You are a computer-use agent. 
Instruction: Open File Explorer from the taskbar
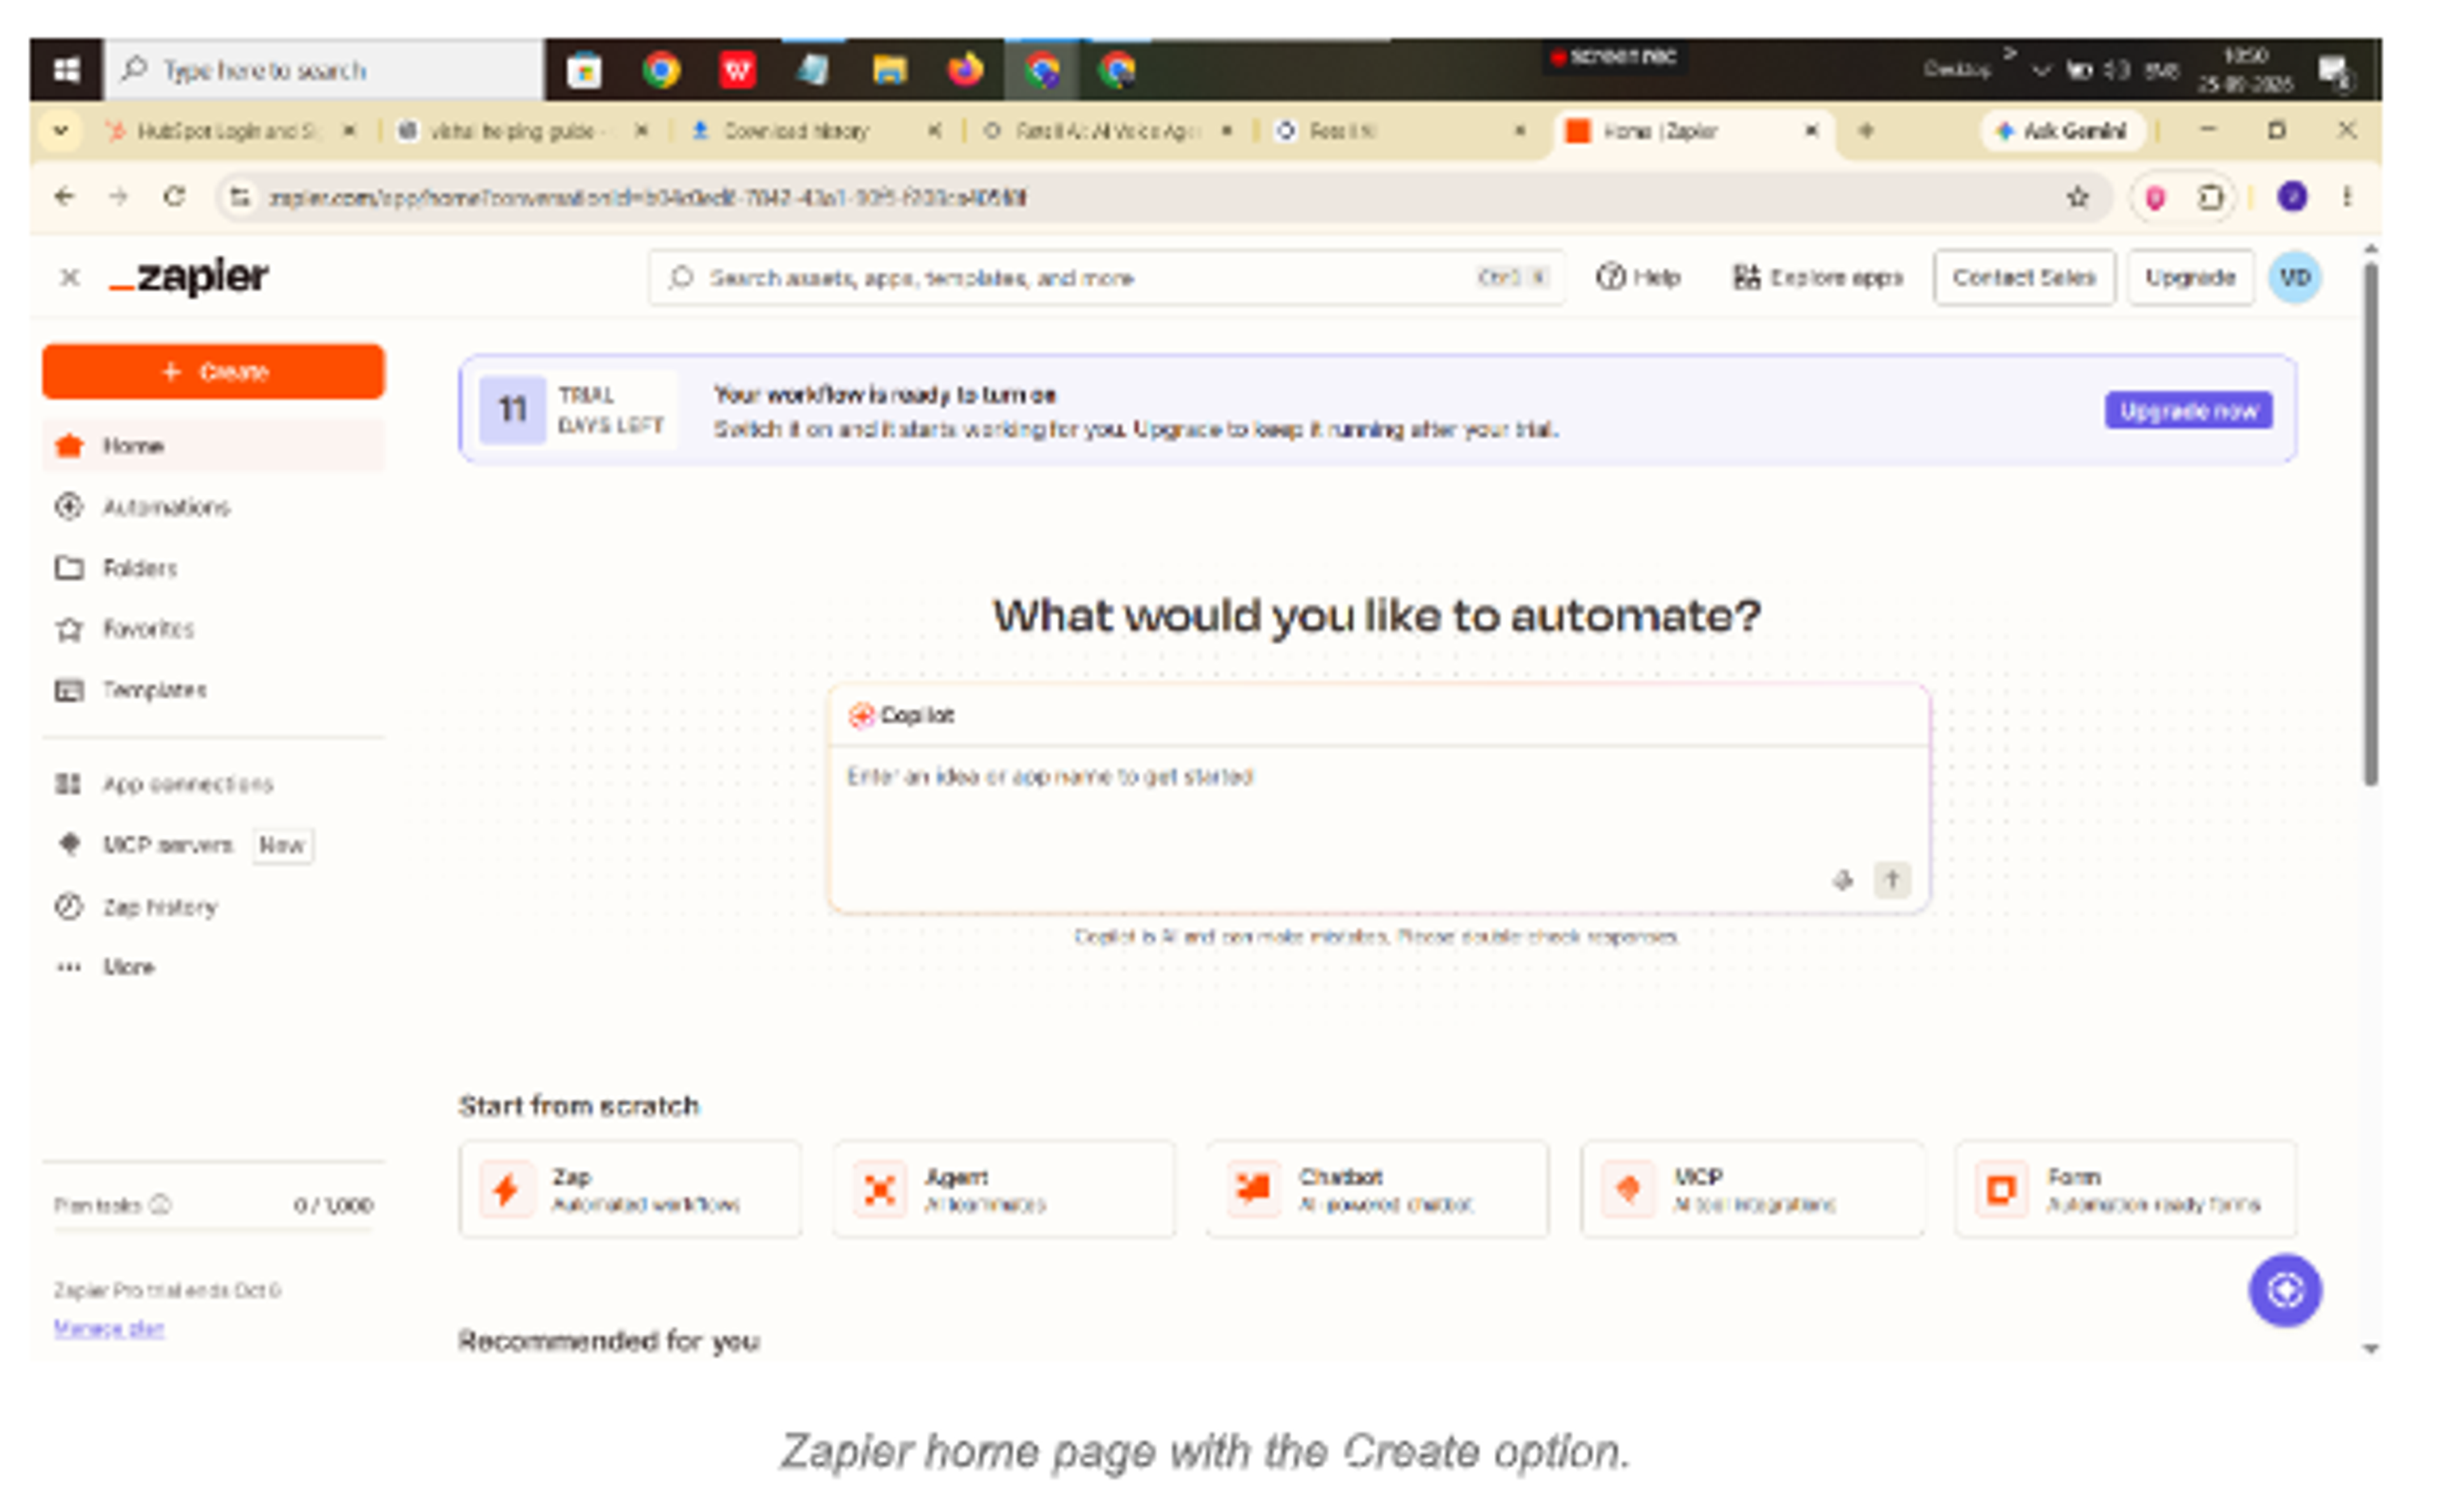(x=889, y=70)
